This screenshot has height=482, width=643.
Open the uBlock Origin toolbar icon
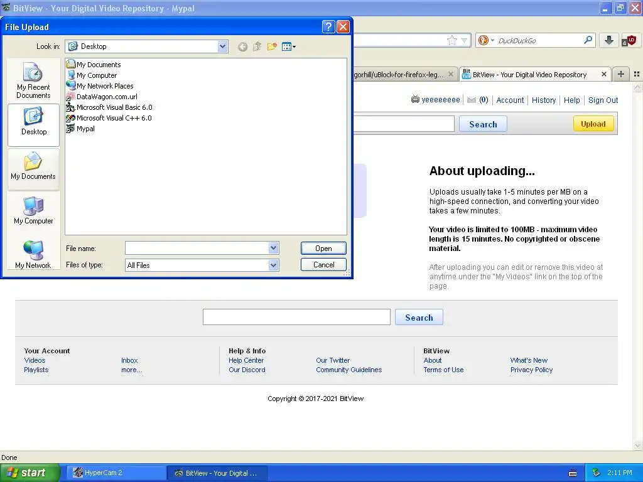click(629, 40)
